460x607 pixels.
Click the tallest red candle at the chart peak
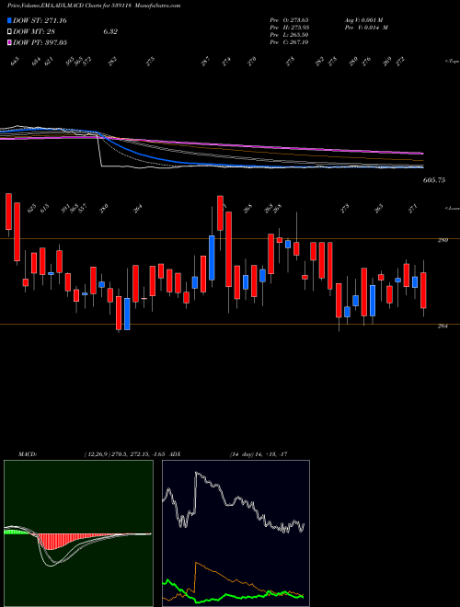220,213
